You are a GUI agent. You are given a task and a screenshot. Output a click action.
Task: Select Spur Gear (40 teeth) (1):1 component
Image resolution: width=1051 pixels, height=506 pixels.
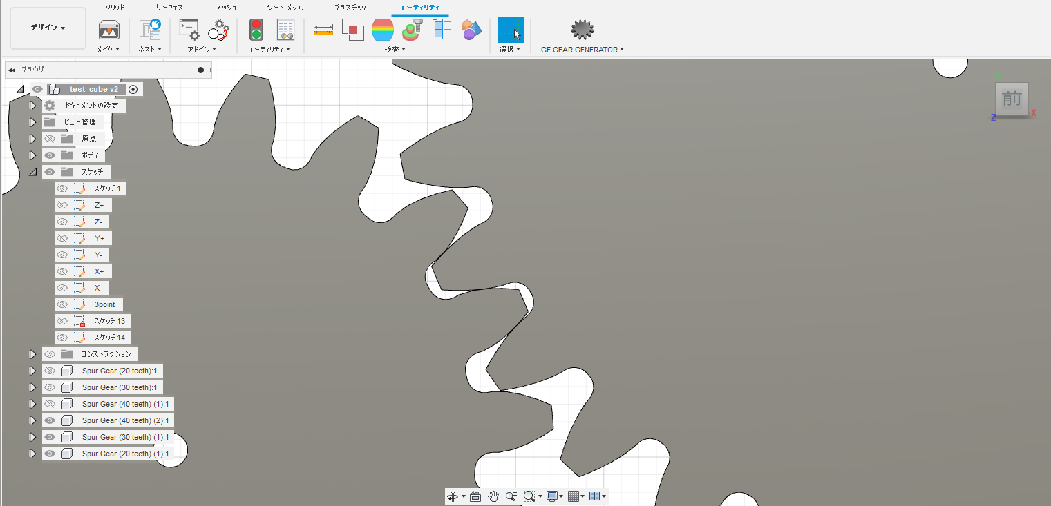click(127, 404)
